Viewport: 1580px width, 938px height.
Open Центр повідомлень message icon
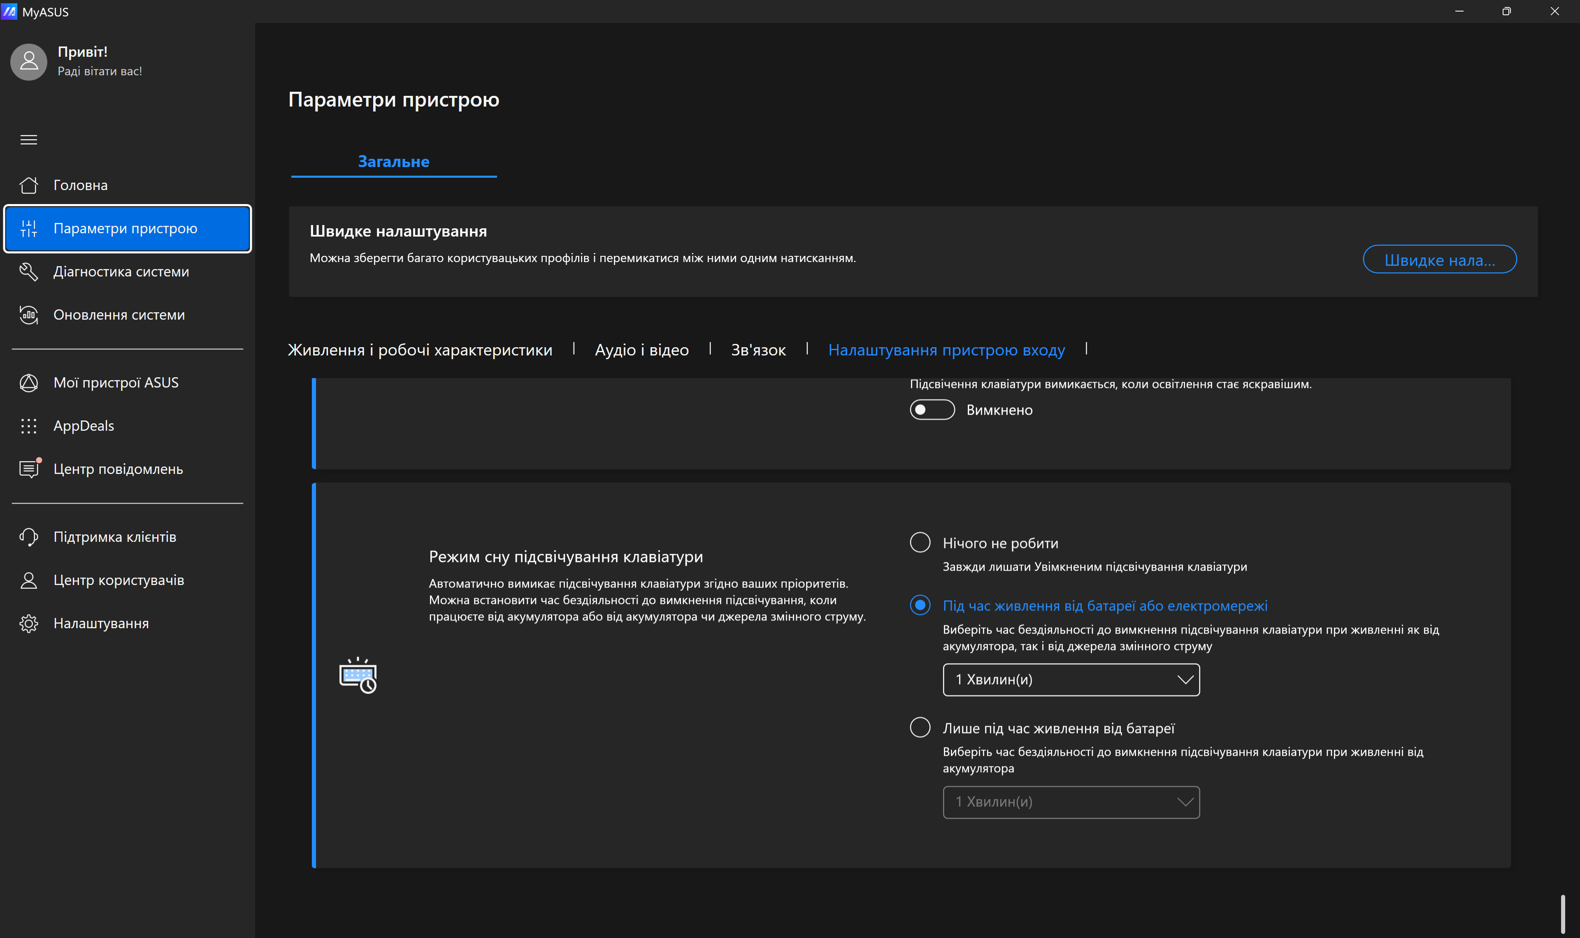click(28, 469)
